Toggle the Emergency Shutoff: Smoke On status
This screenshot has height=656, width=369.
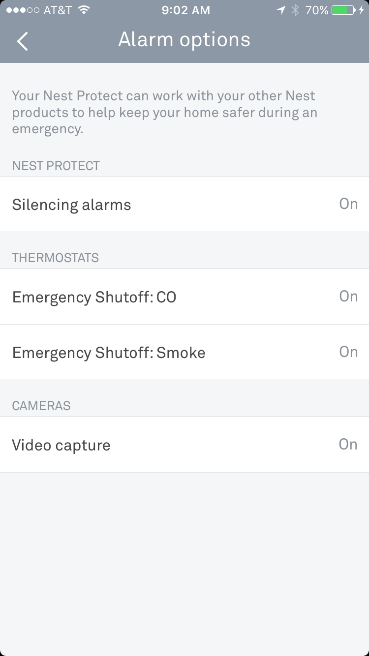(x=348, y=352)
